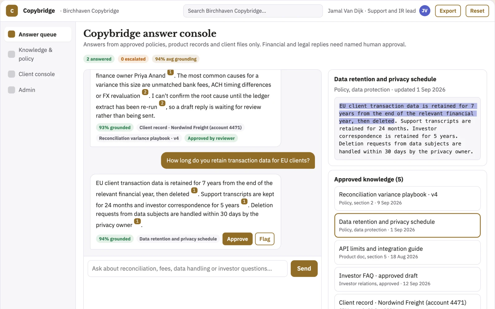Click the 'Approved knowledge (5)' heading
The image size is (495, 309).
[x=368, y=180]
